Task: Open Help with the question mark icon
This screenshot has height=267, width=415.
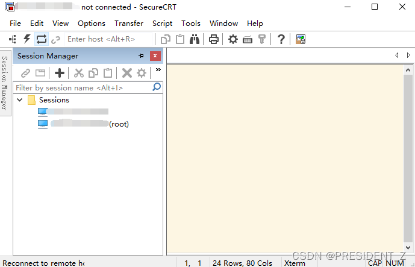Action: 281,39
